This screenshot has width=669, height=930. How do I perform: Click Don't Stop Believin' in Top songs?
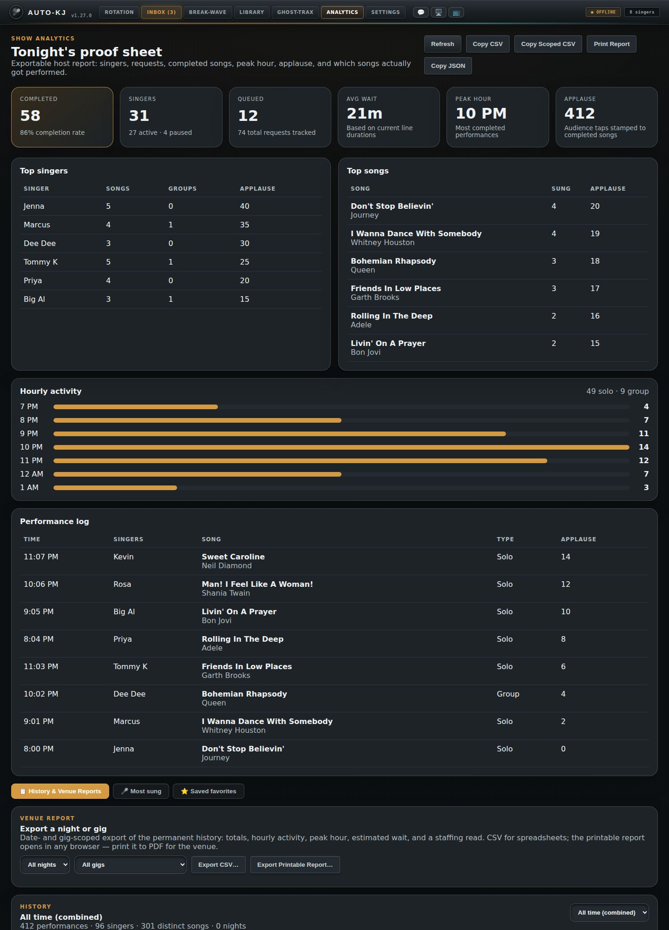[x=392, y=206]
